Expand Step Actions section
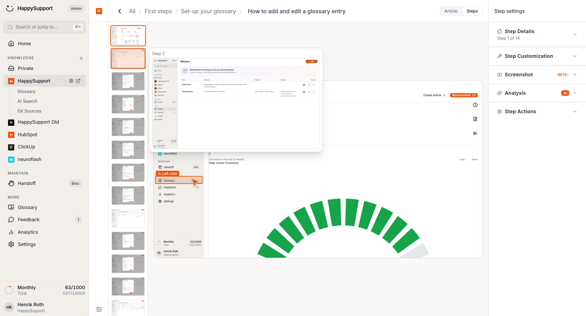The height and width of the screenshot is (316, 586). [x=537, y=111]
